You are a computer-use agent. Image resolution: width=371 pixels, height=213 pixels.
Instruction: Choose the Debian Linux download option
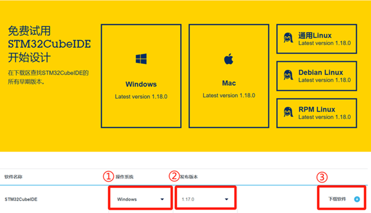tap(317, 76)
